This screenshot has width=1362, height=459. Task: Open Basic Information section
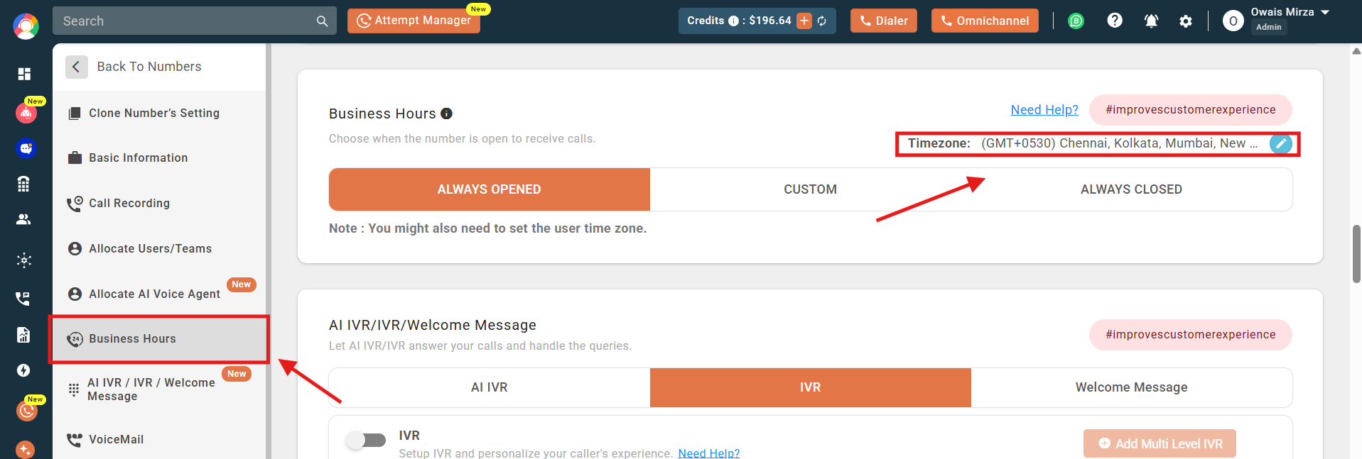pos(160,158)
